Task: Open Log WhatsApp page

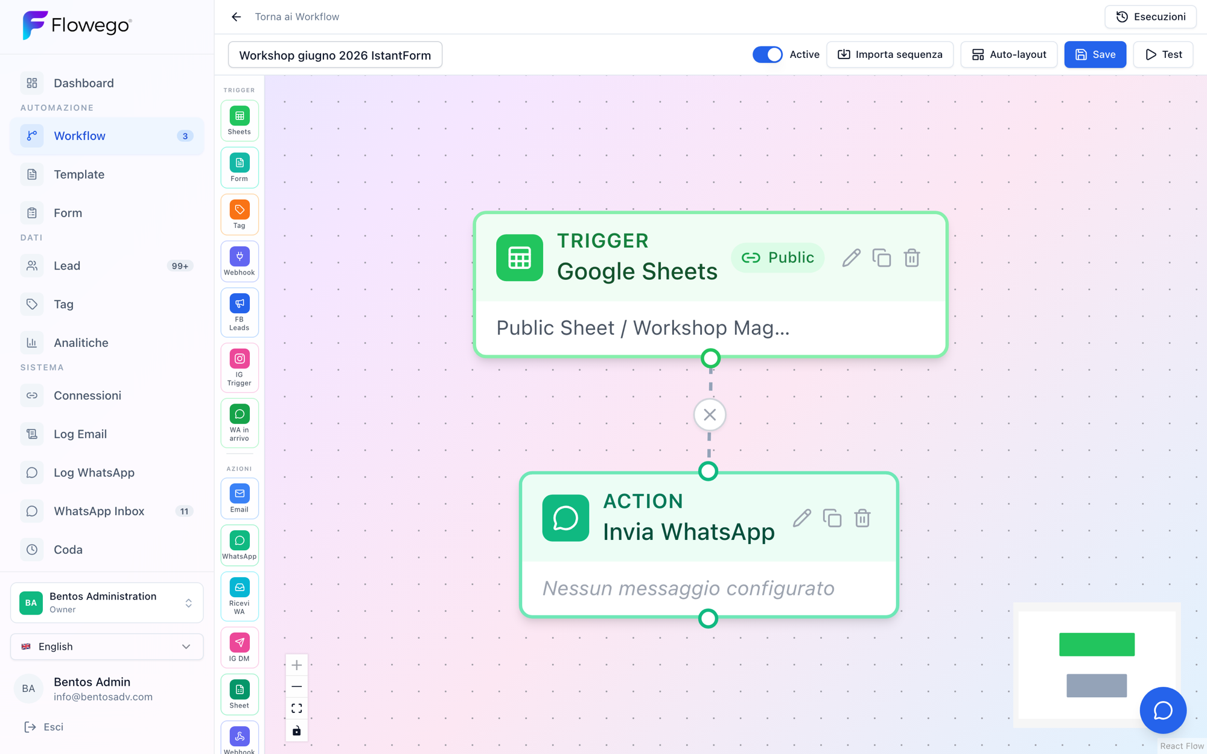Action: [107, 473]
